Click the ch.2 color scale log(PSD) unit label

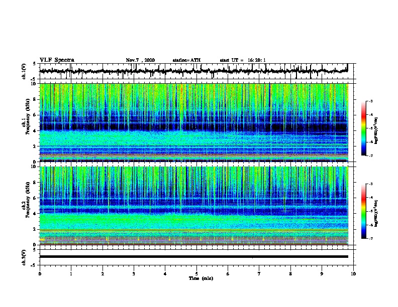pyautogui.click(x=376, y=213)
